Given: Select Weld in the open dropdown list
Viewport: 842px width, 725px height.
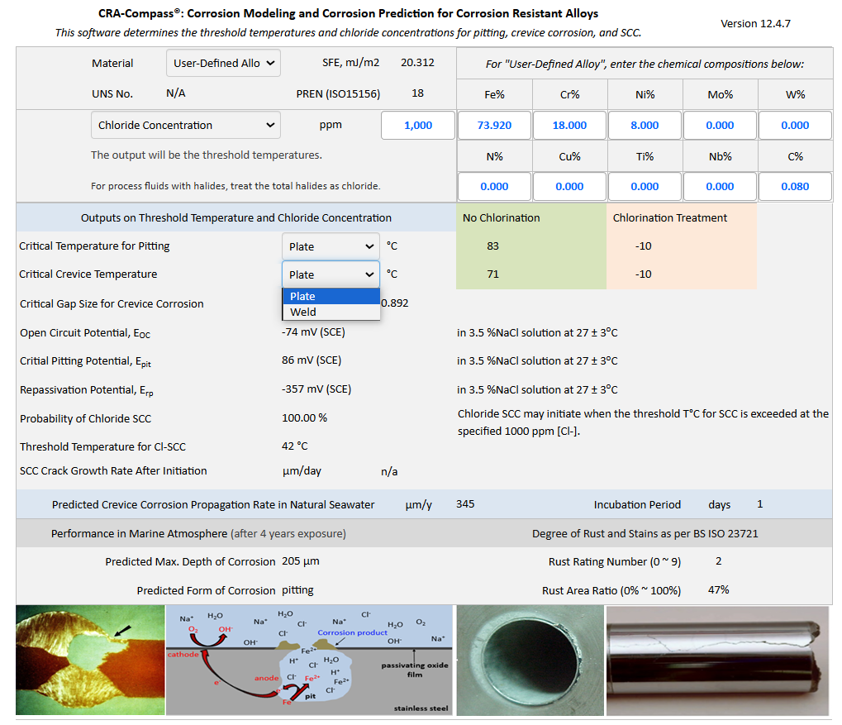Looking at the screenshot, I should (x=331, y=312).
